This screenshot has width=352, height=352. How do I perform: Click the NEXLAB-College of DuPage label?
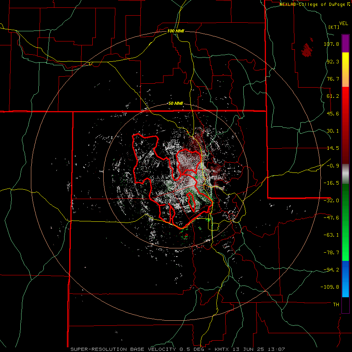(314, 4)
